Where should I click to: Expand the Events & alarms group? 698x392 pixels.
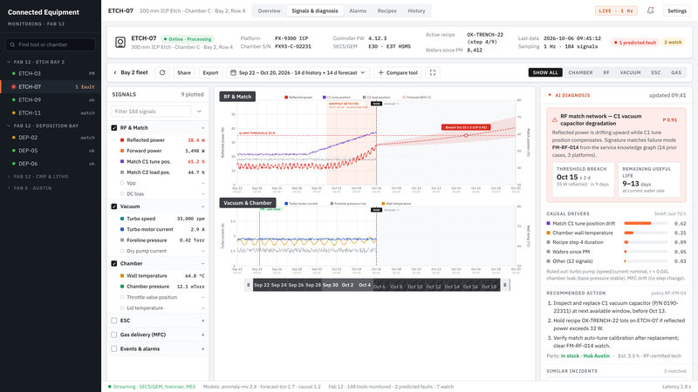pyautogui.click(x=202, y=349)
